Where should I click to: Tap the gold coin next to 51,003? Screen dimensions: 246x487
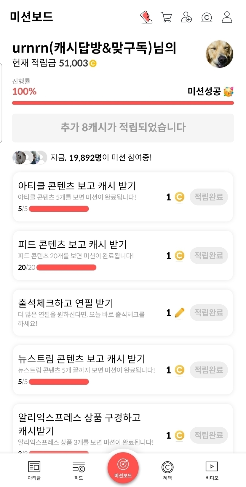click(93, 63)
